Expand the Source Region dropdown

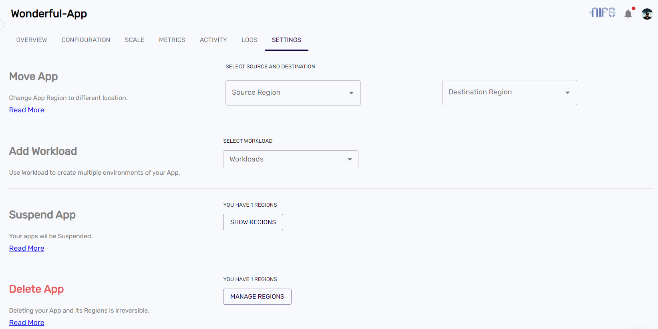point(293,93)
